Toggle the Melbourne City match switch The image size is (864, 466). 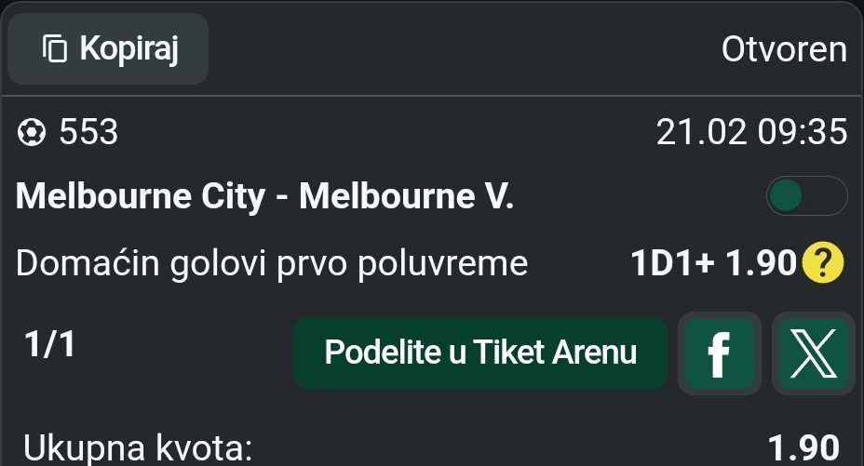[805, 196]
